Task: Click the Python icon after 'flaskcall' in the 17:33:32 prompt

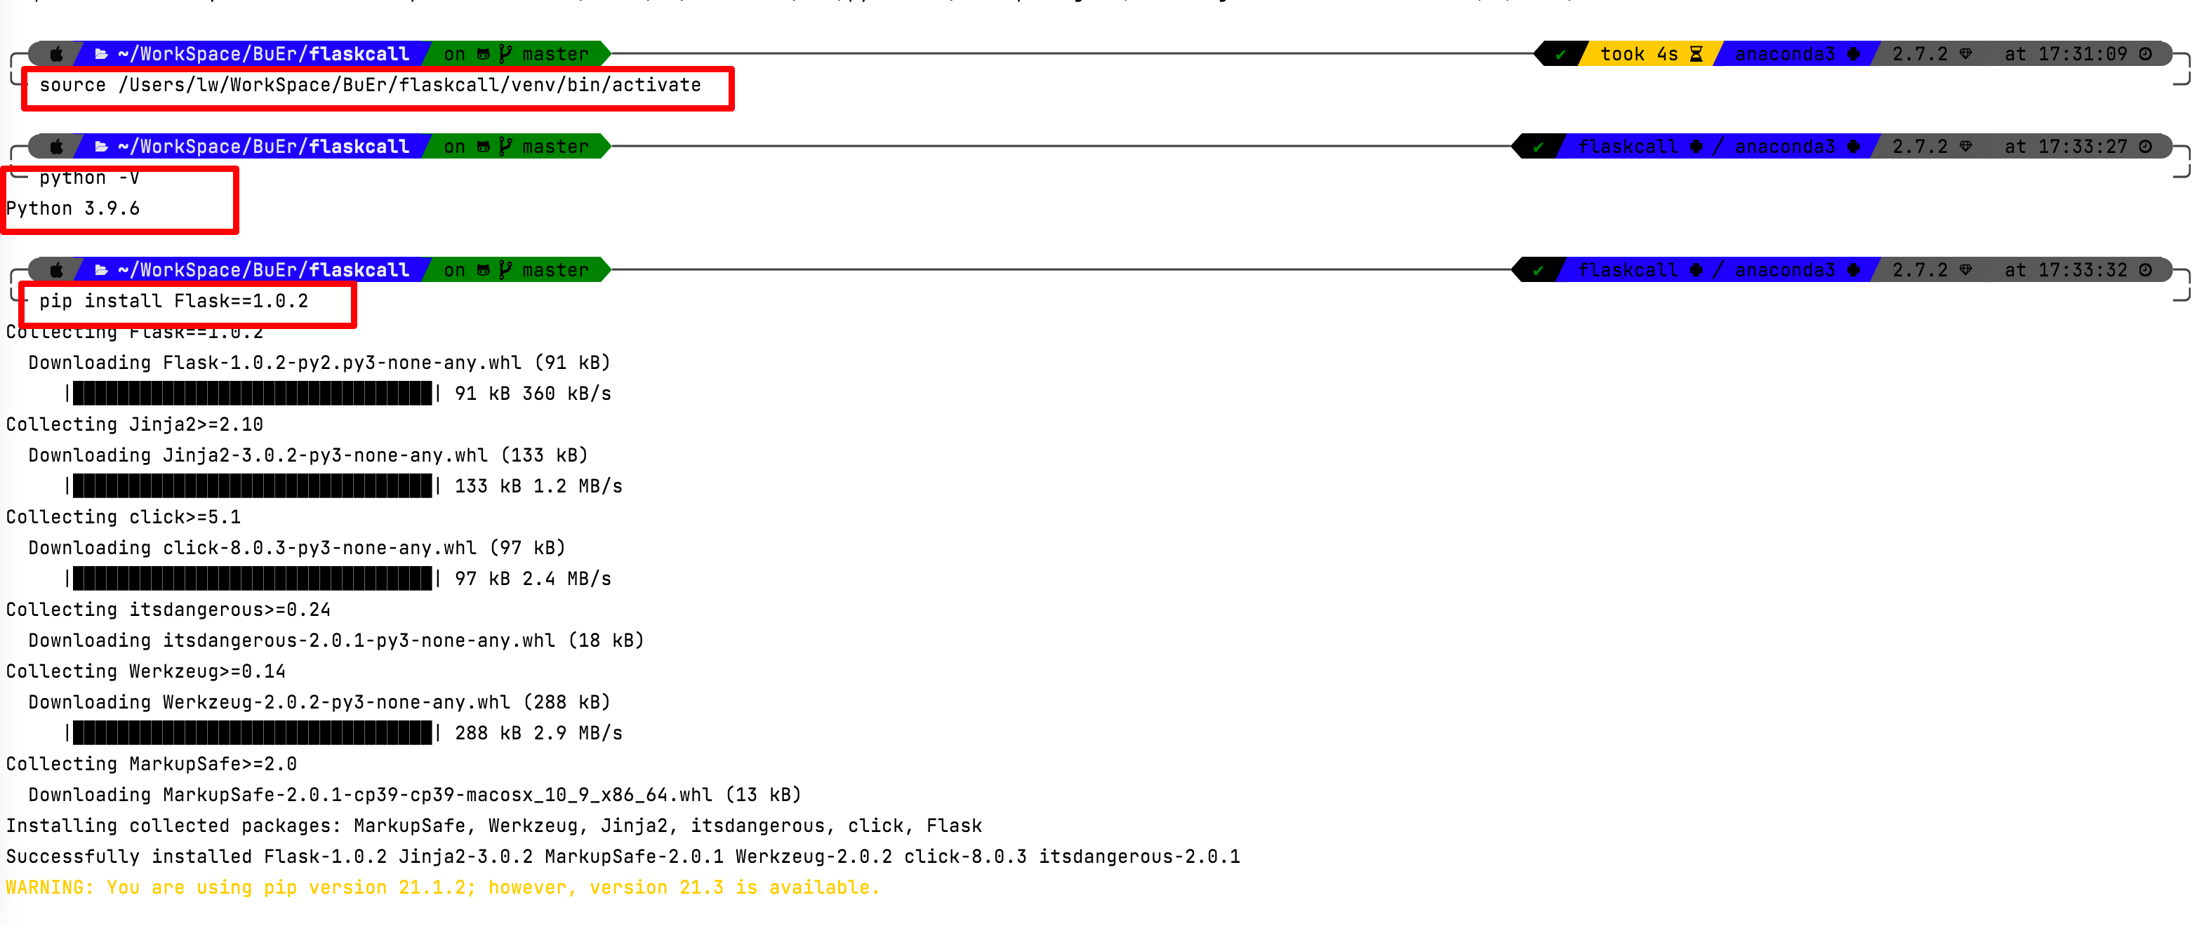Action: pos(1695,270)
